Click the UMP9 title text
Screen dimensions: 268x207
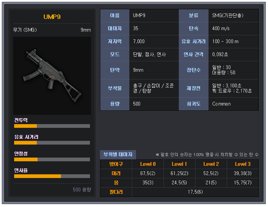pos(52,17)
